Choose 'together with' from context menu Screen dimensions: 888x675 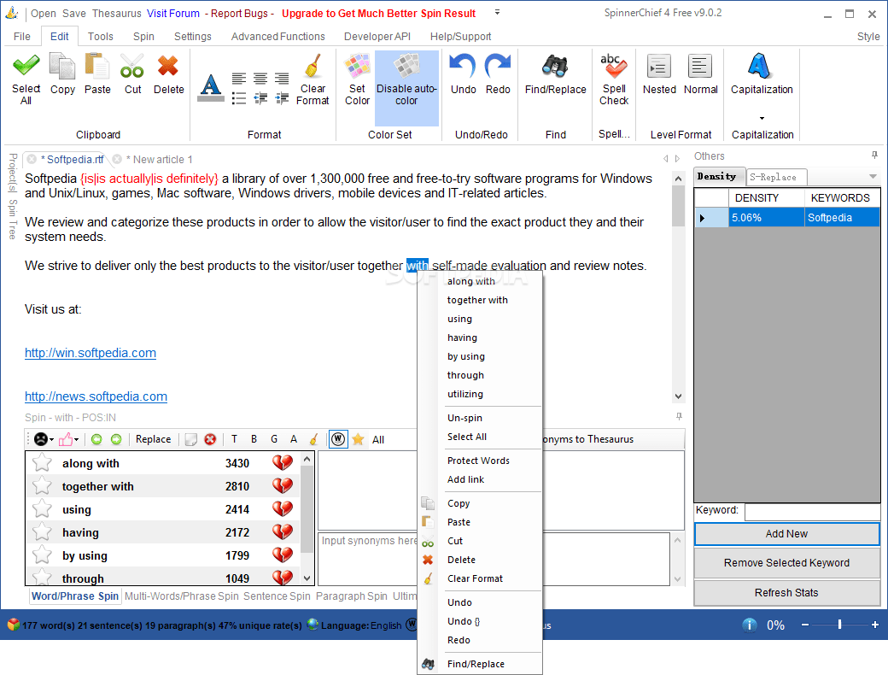(477, 300)
